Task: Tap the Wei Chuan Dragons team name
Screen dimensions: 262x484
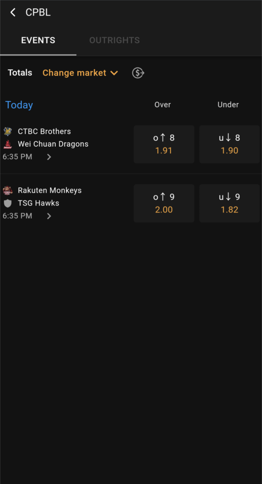Action: 53,144
